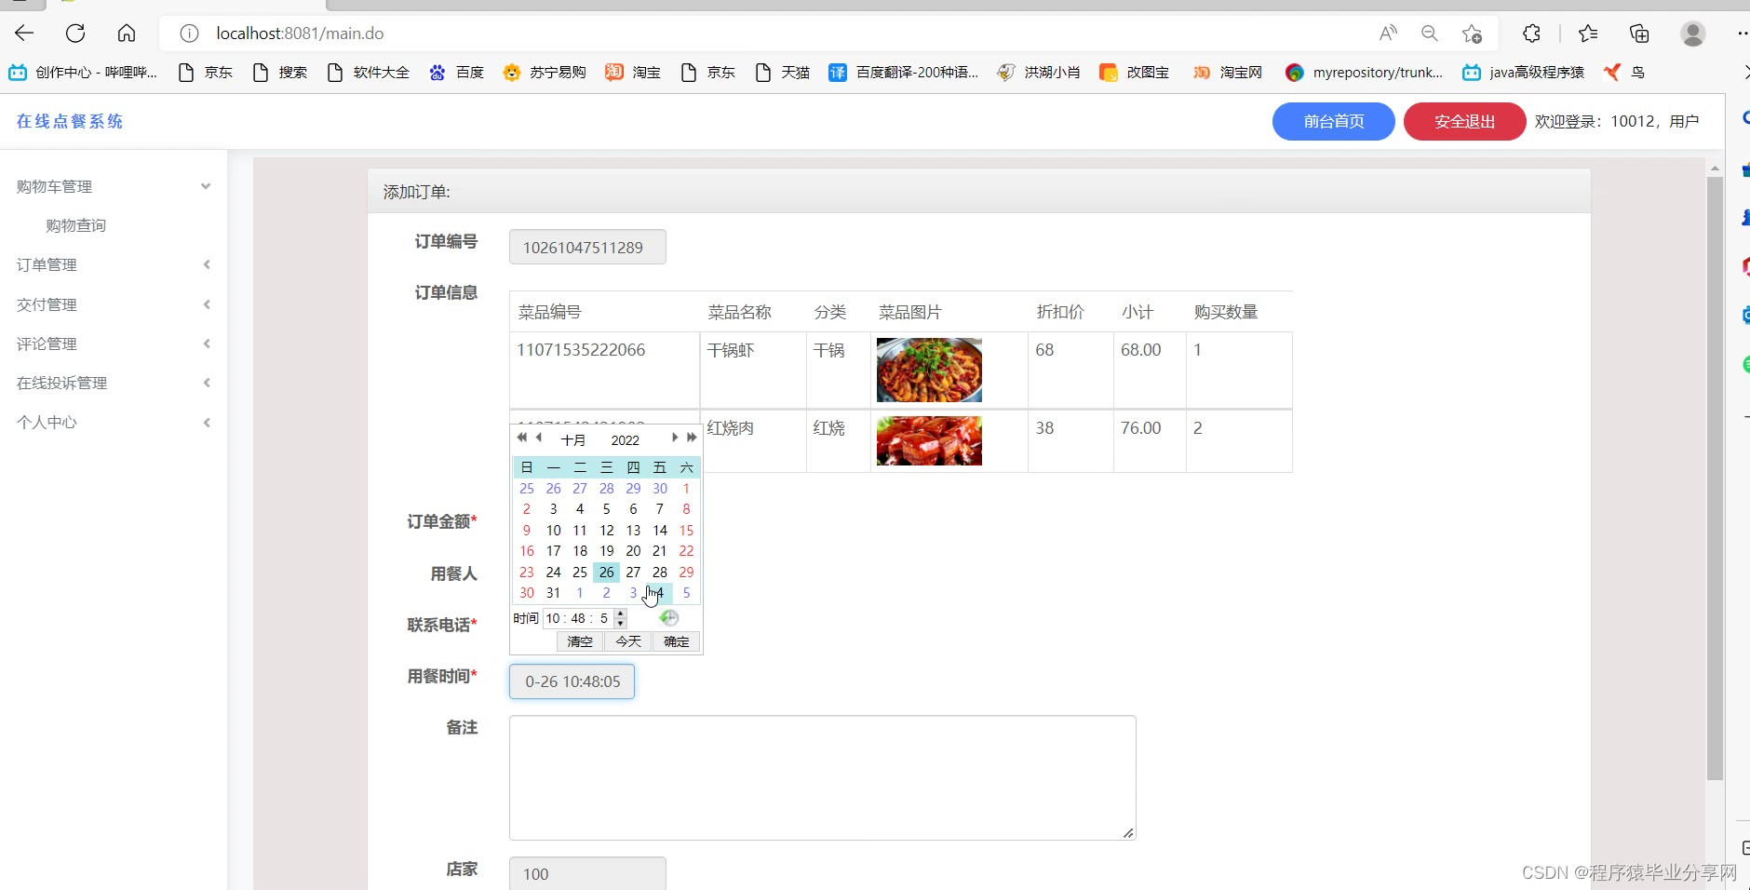Click the 红烧肉 dish thumbnail
This screenshot has height=890, width=1750.
pyautogui.click(x=929, y=440)
